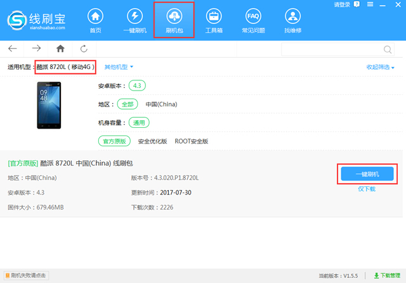Go back with the left arrow
Screen dimensions: 406x283
tap(13, 48)
